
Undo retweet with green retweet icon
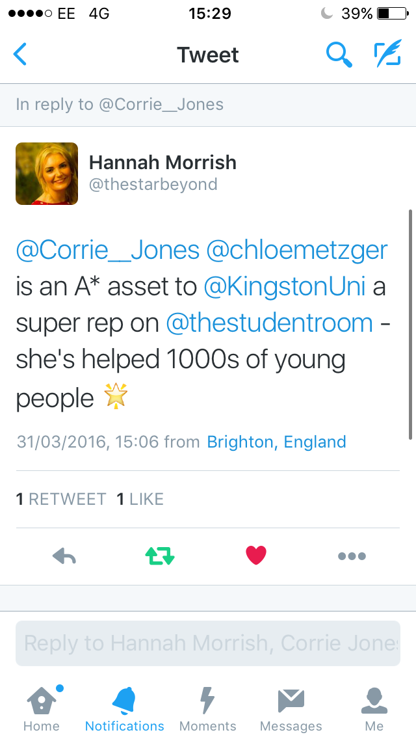coord(160,556)
